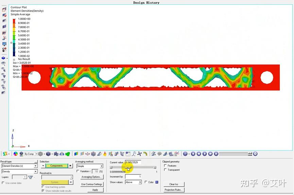Open the By Comp color mode dropdown
The width and height of the screenshot is (294, 195).
(x=31, y=154)
